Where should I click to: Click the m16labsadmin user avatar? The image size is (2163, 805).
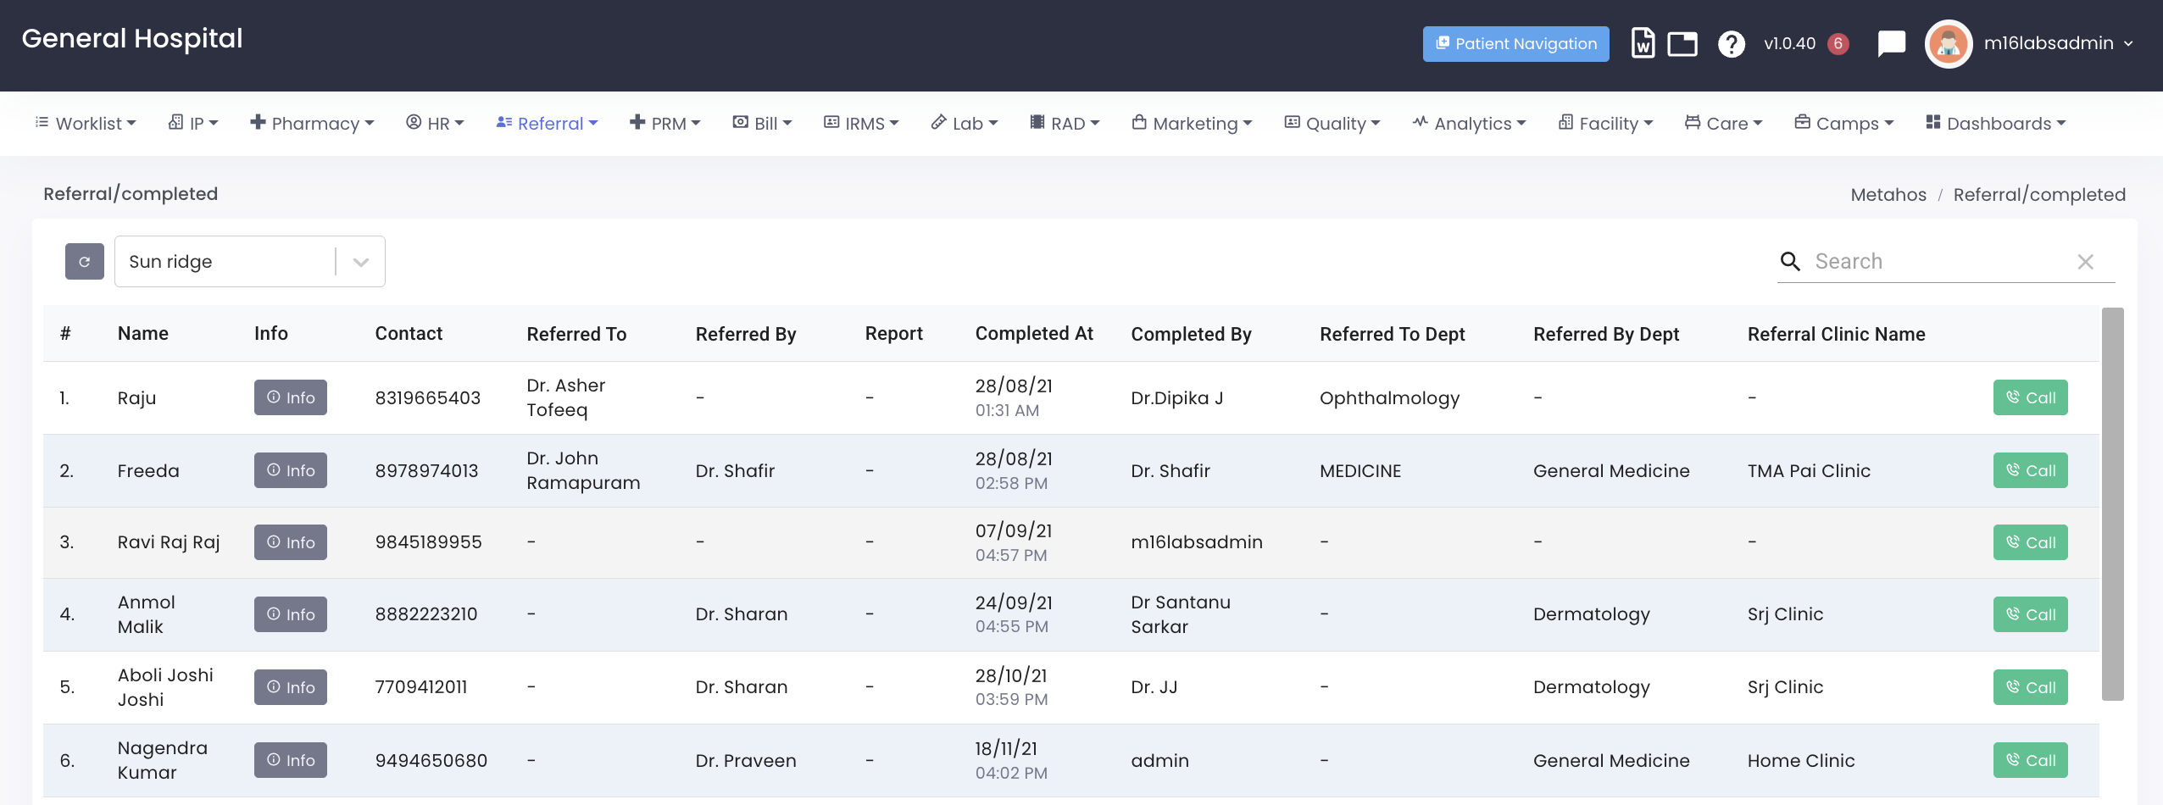1948,43
